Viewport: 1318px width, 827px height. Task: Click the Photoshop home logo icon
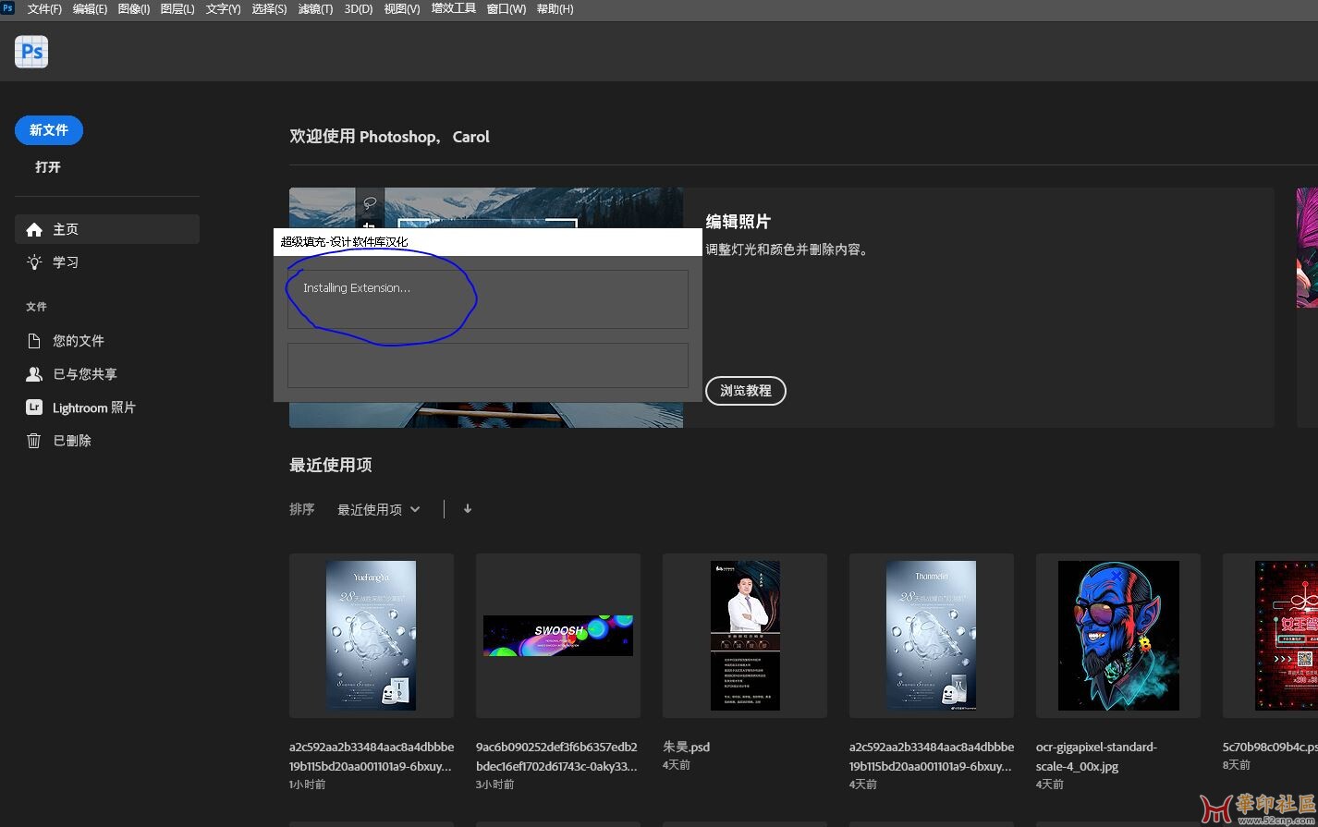[x=31, y=52]
